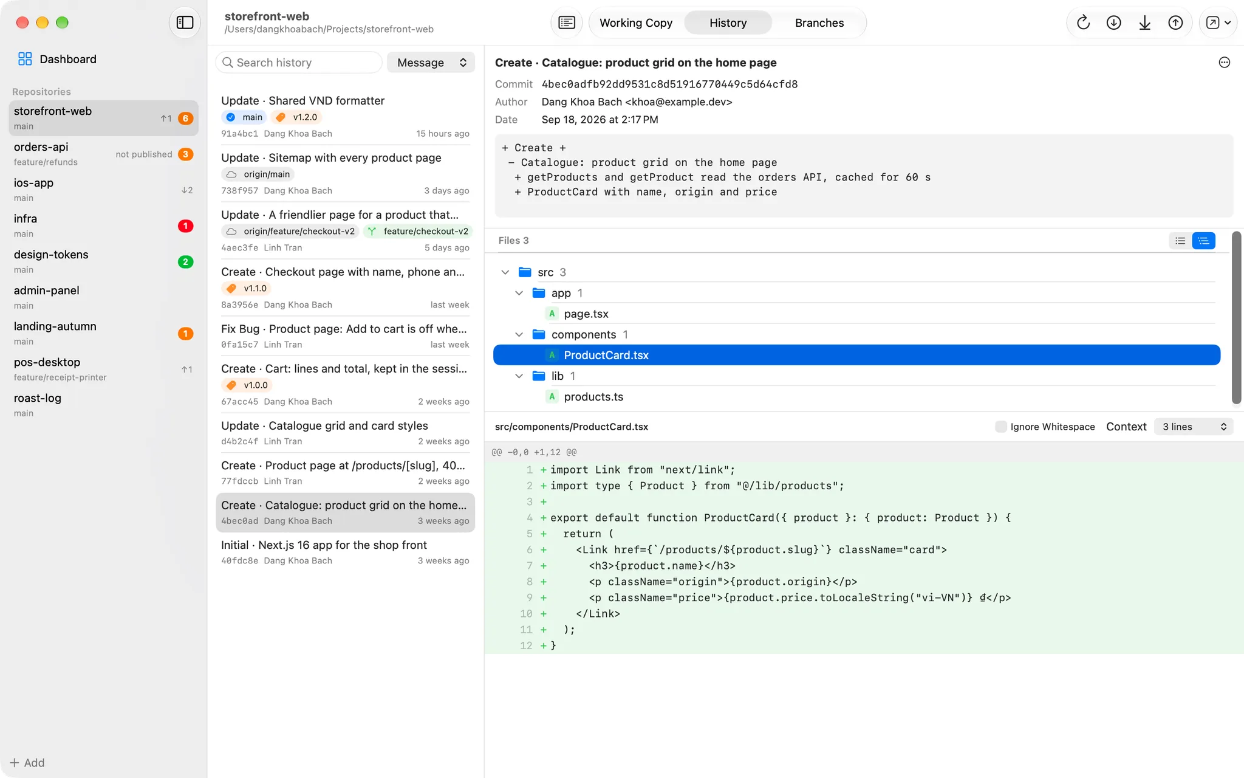Click the plus Add repository button

point(27,763)
